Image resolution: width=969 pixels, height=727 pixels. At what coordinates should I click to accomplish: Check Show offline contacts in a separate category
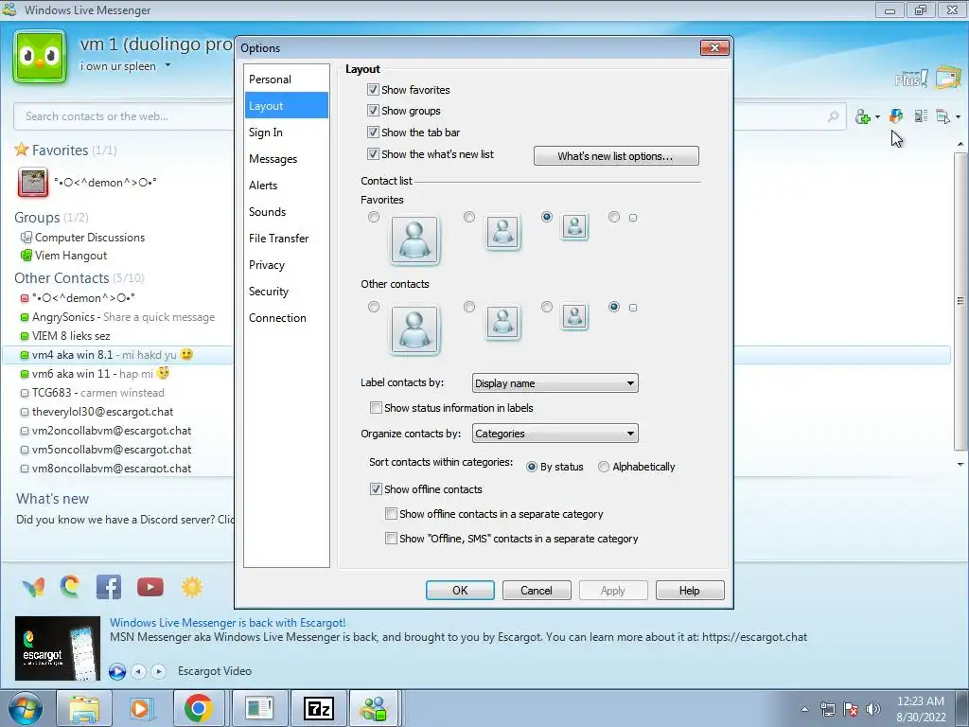pyautogui.click(x=391, y=514)
